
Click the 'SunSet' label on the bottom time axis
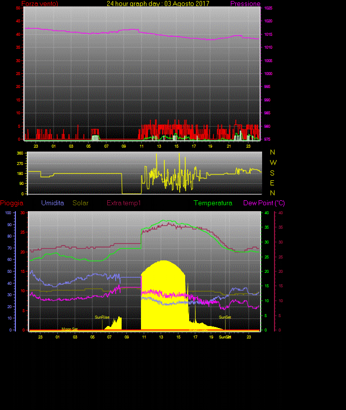click(225, 337)
